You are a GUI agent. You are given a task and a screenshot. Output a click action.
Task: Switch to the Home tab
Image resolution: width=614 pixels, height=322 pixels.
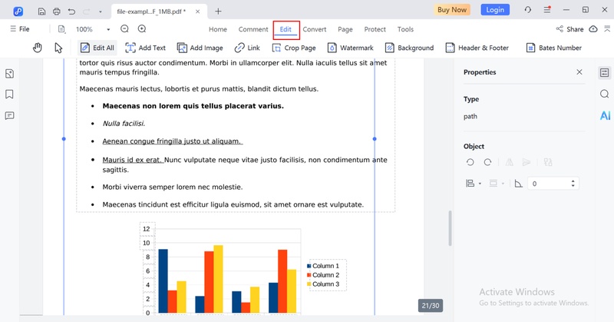tap(218, 29)
